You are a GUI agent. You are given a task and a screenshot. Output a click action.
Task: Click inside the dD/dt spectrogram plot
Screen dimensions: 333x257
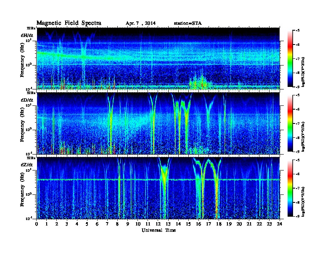(158, 123)
